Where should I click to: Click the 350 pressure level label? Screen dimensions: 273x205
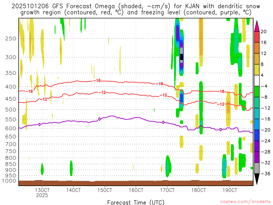click(11, 73)
